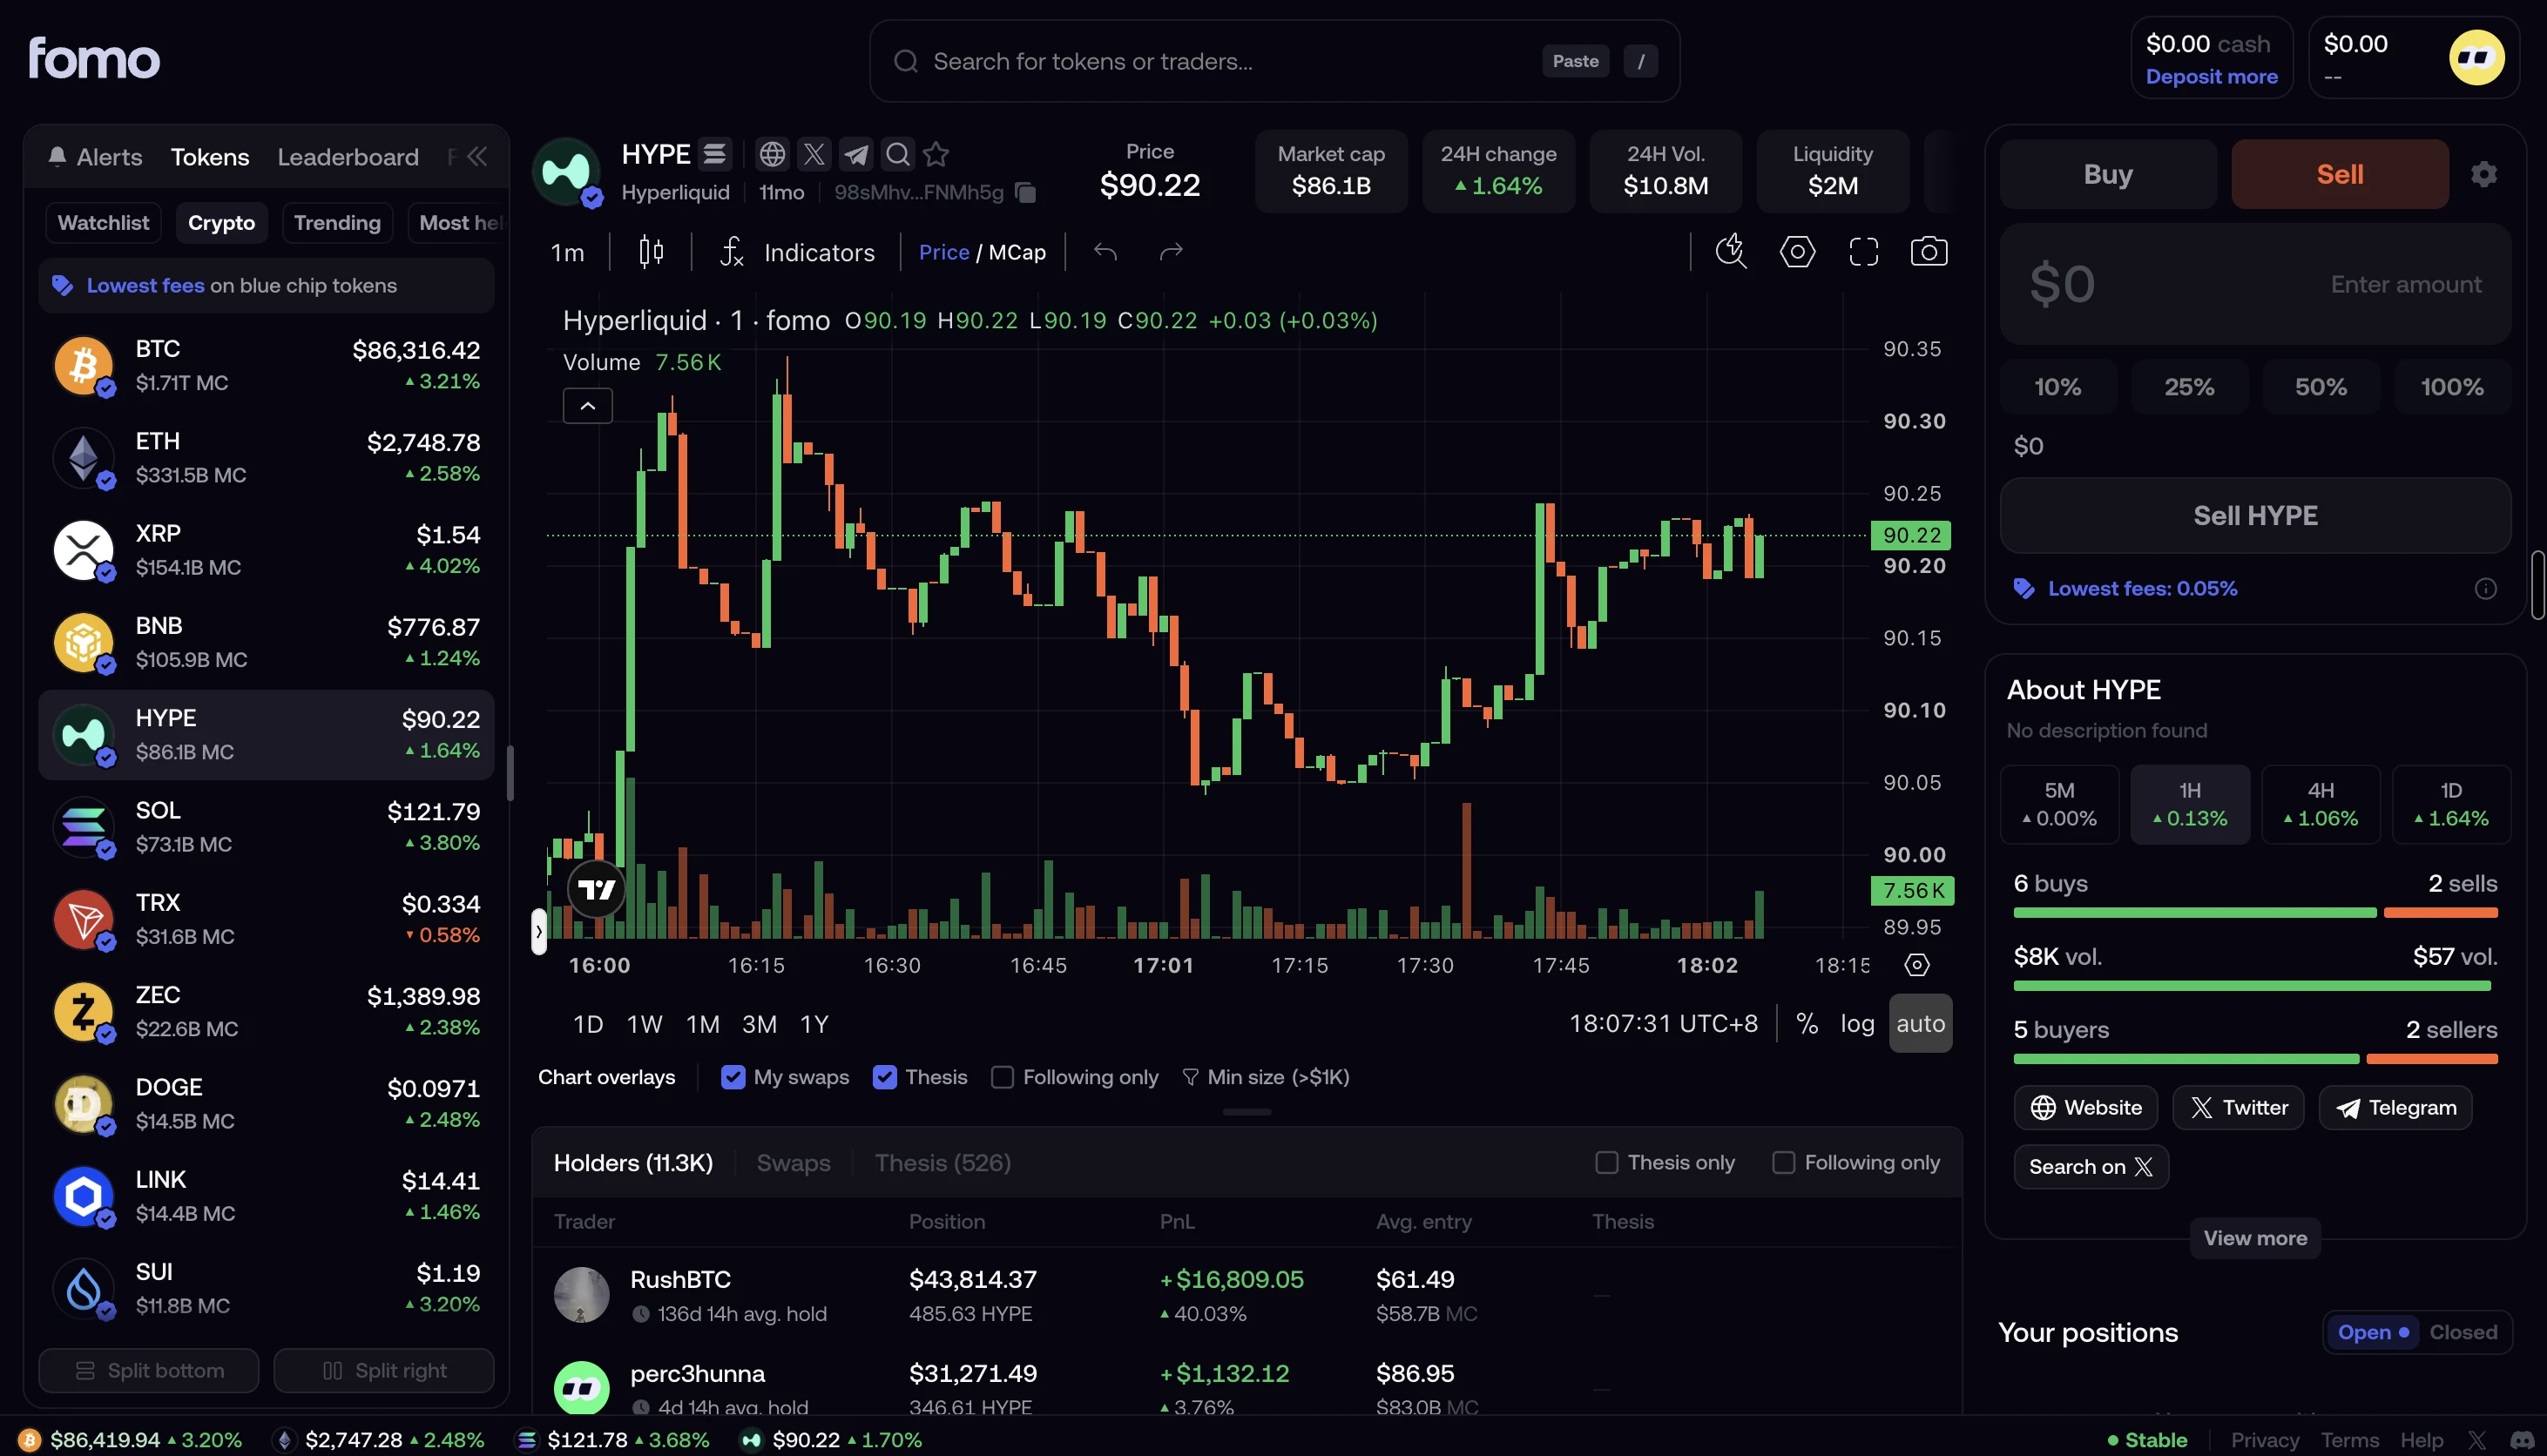
Task: Open the 1m interval dropdown
Action: [567, 252]
